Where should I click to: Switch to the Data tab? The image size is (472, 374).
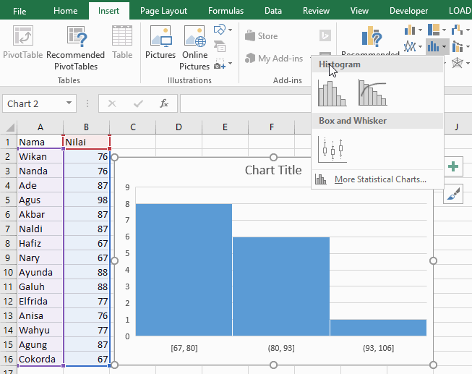click(x=273, y=11)
